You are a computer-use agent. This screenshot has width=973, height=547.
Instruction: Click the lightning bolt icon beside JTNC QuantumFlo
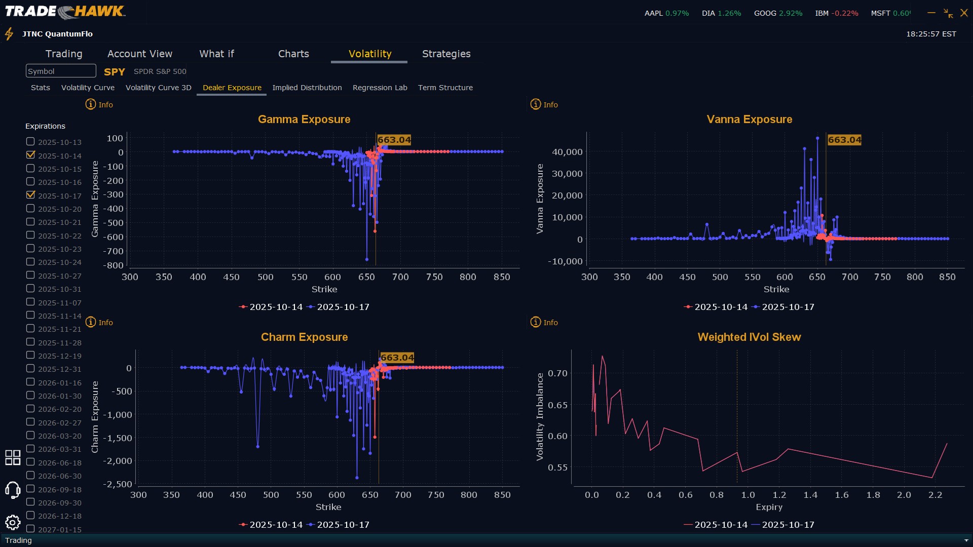coord(9,34)
